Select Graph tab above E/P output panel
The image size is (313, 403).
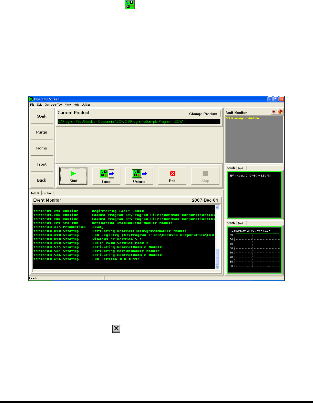coord(231,168)
